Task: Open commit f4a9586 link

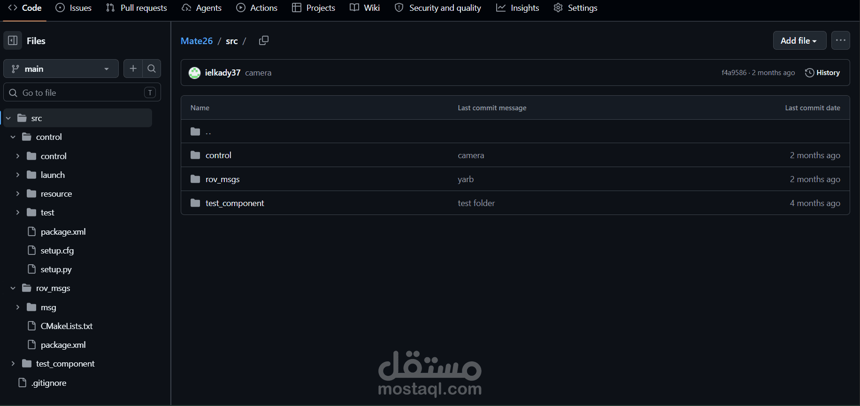Action: pos(734,73)
